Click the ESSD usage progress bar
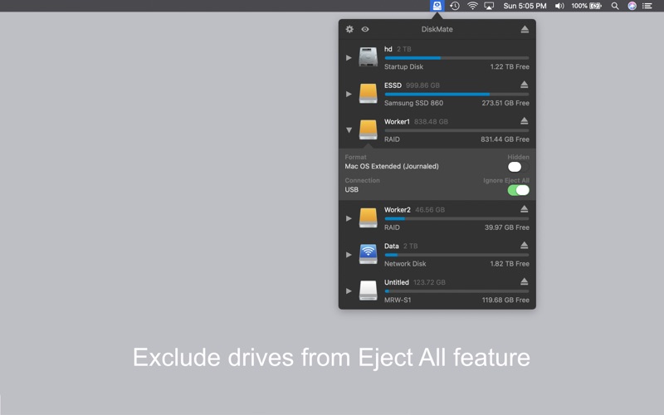Screen dimensions: 664x415 click(x=456, y=94)
